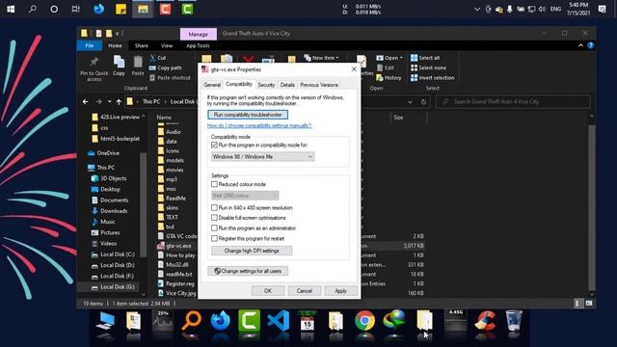Click Select all in Select group
Viewport: 617px width, 347px height.
pos(425,58)
